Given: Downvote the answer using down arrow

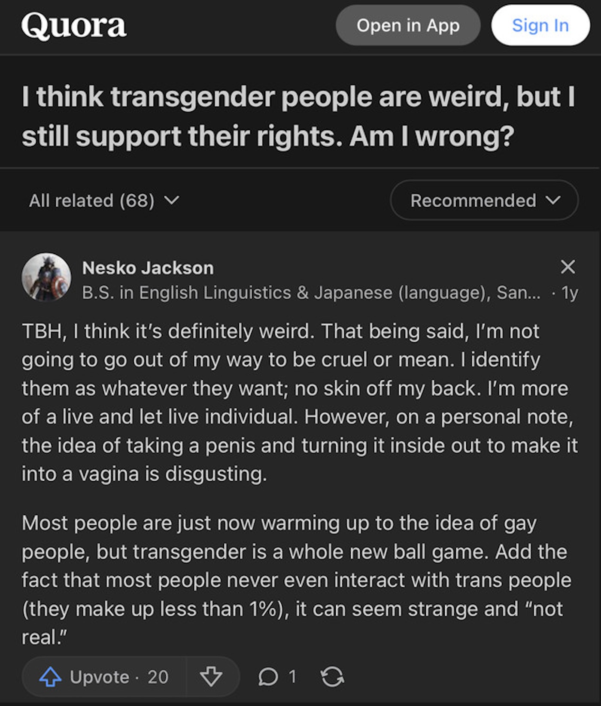Looking at the screenshot, I should (x=211, y=677).
